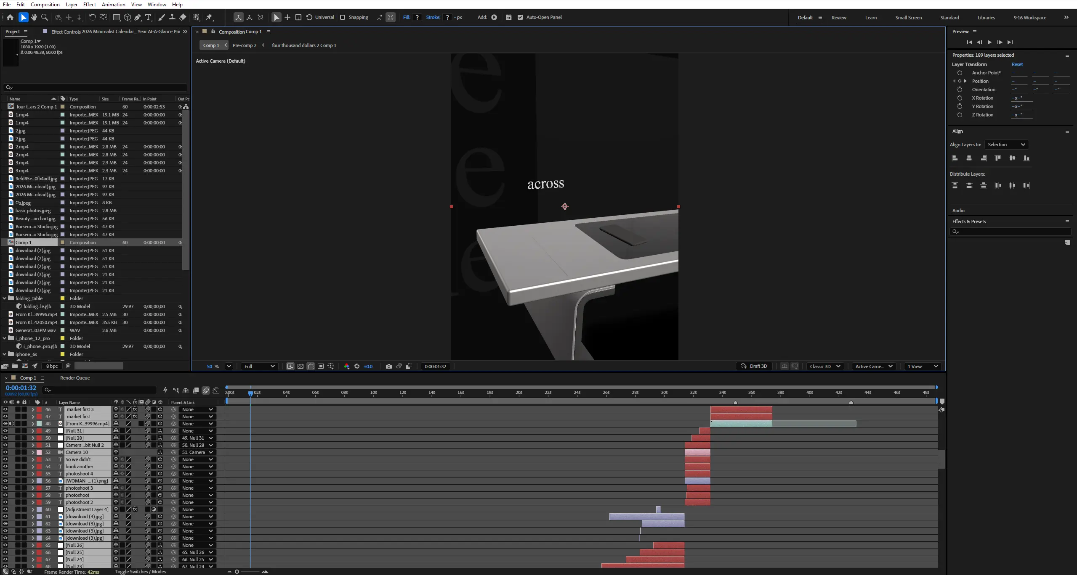
Task: Select the Hand tool
Action: 34,17
